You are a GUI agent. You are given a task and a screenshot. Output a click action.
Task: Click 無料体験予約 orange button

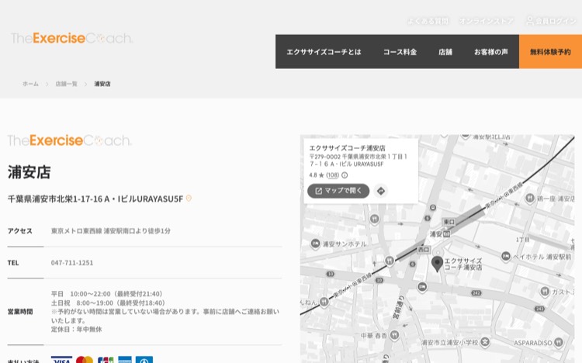point(550,52)
